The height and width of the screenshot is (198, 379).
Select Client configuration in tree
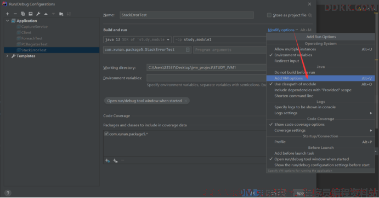26,33
